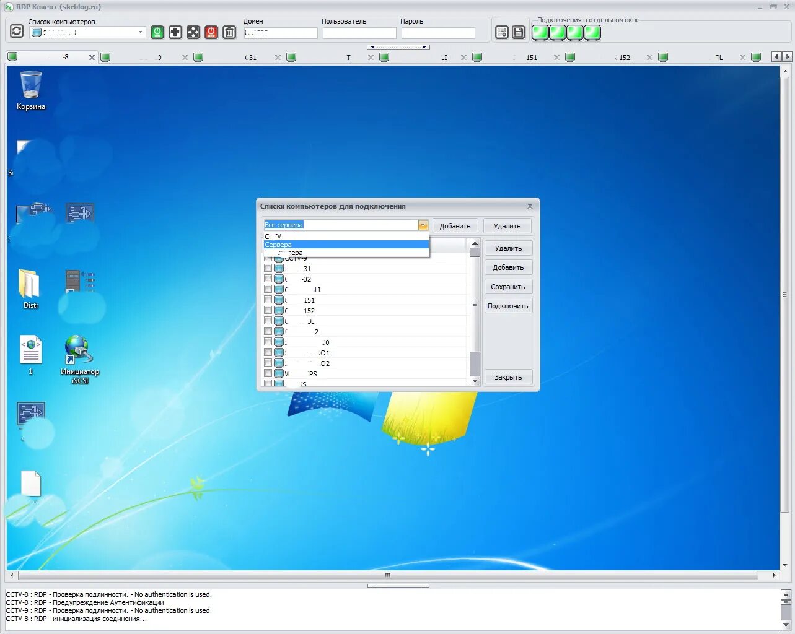Choose Сервера in the dropdown list
Screen dimensions: 795x634
click(x=346, y=245)
